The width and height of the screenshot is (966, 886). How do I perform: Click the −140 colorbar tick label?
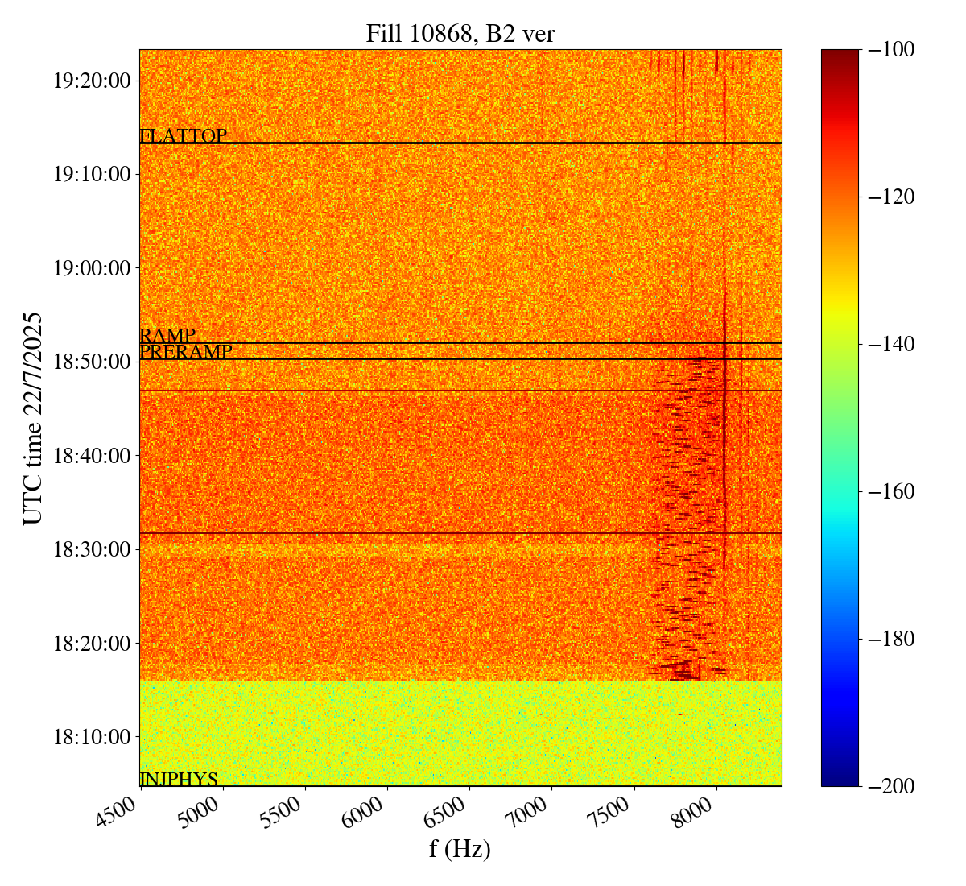click(892, 344)
